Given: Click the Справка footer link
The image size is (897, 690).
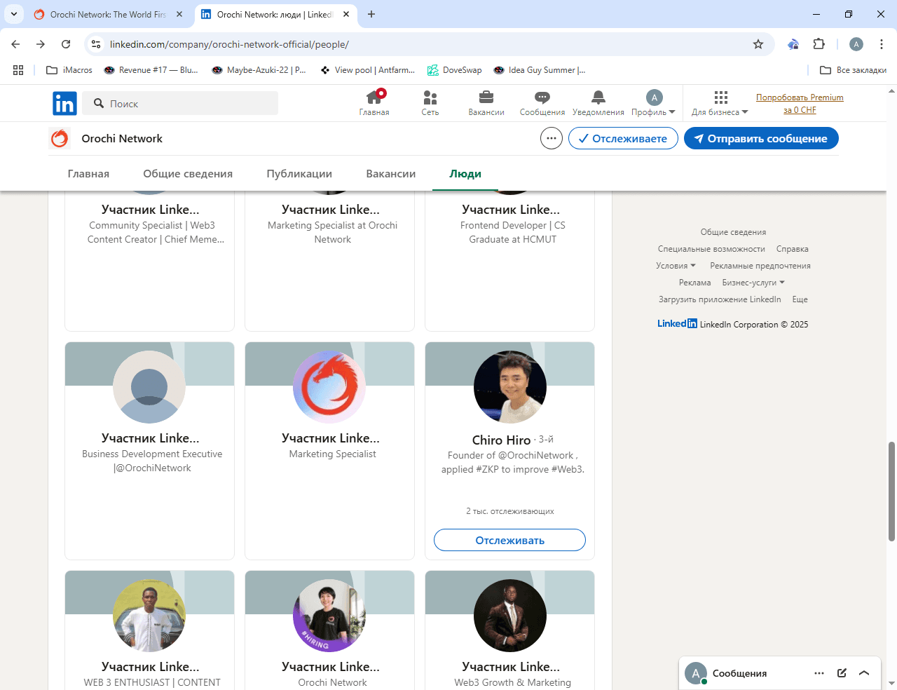Looking at the screenshot, I should (x=793, y=249).
